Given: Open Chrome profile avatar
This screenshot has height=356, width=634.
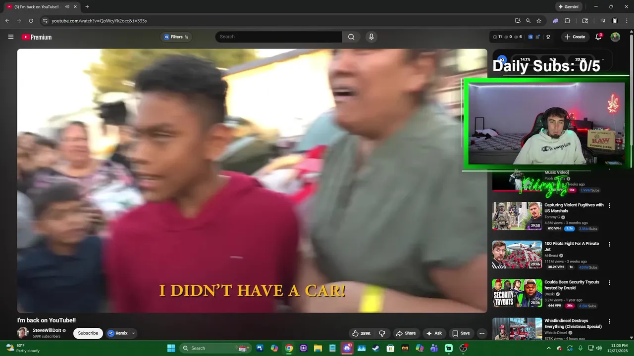Looking at the screenshot, I should point(615,21).
